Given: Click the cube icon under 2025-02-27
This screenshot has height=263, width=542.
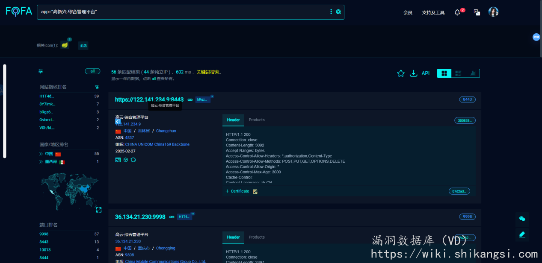Looking at the screenshot, I should click(x=126, y=160).
